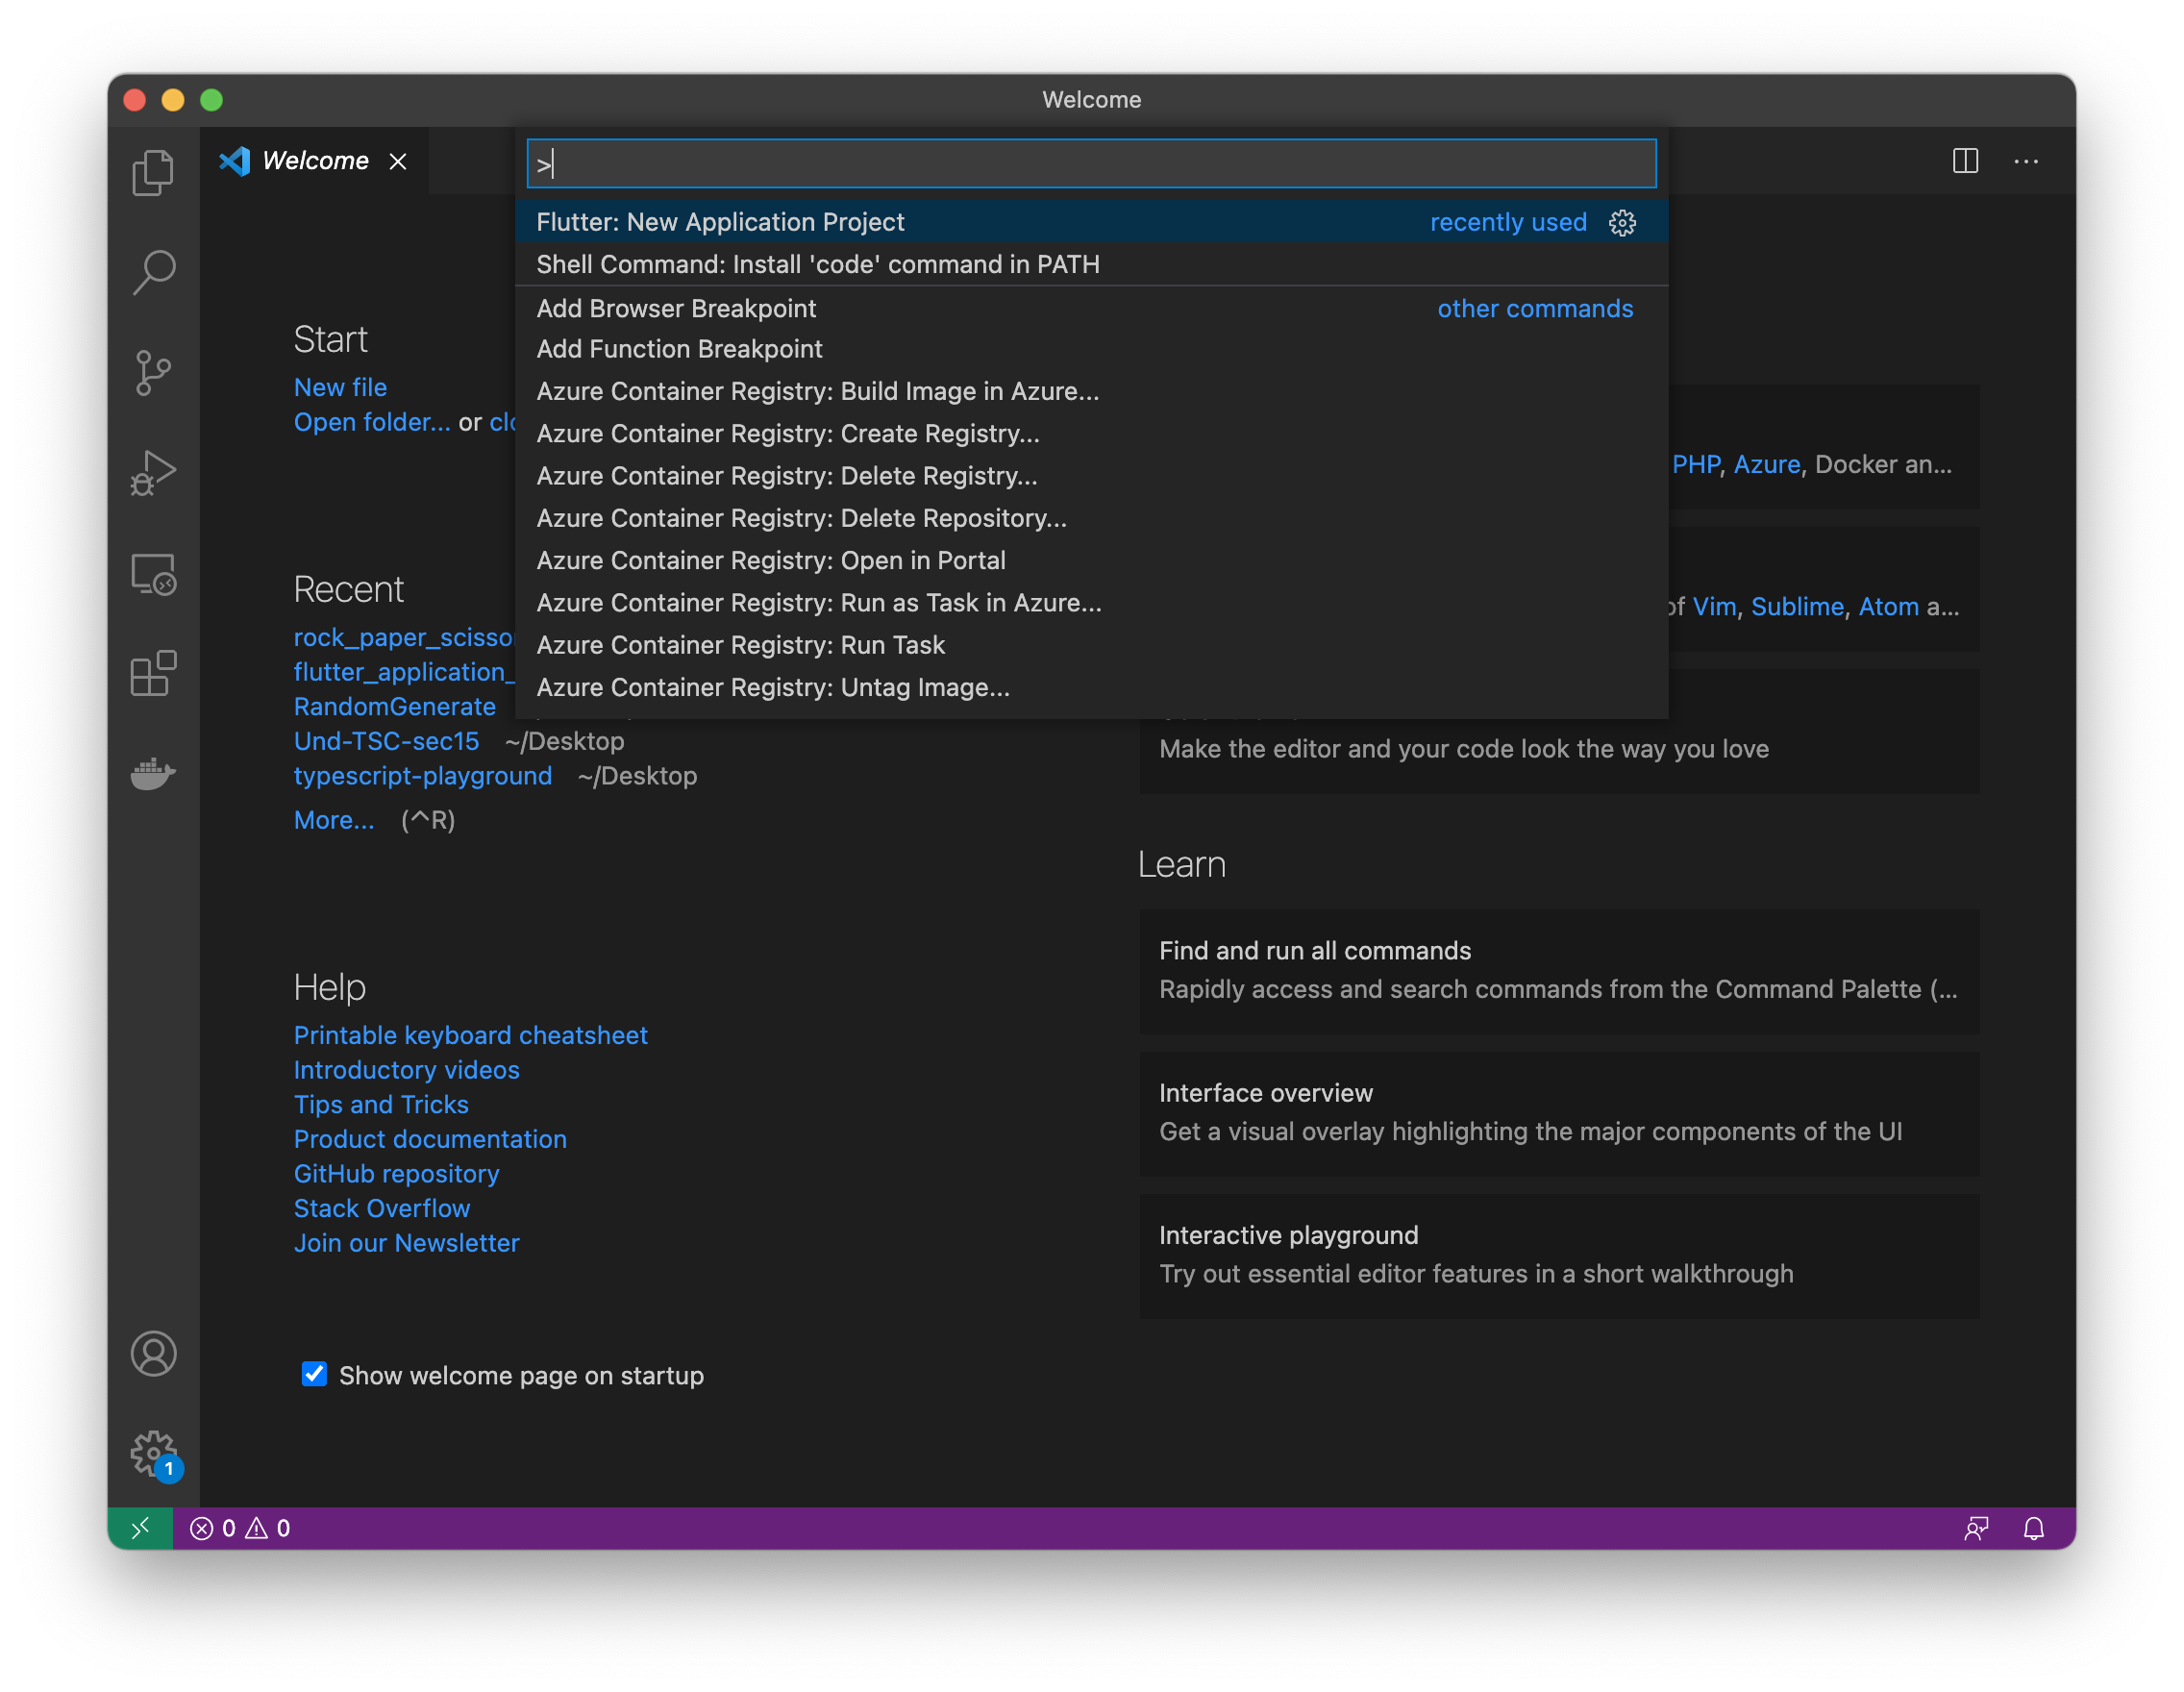Click the Open folder... link
This screenshot has width=2184, height=1692.
pos(372,422)
